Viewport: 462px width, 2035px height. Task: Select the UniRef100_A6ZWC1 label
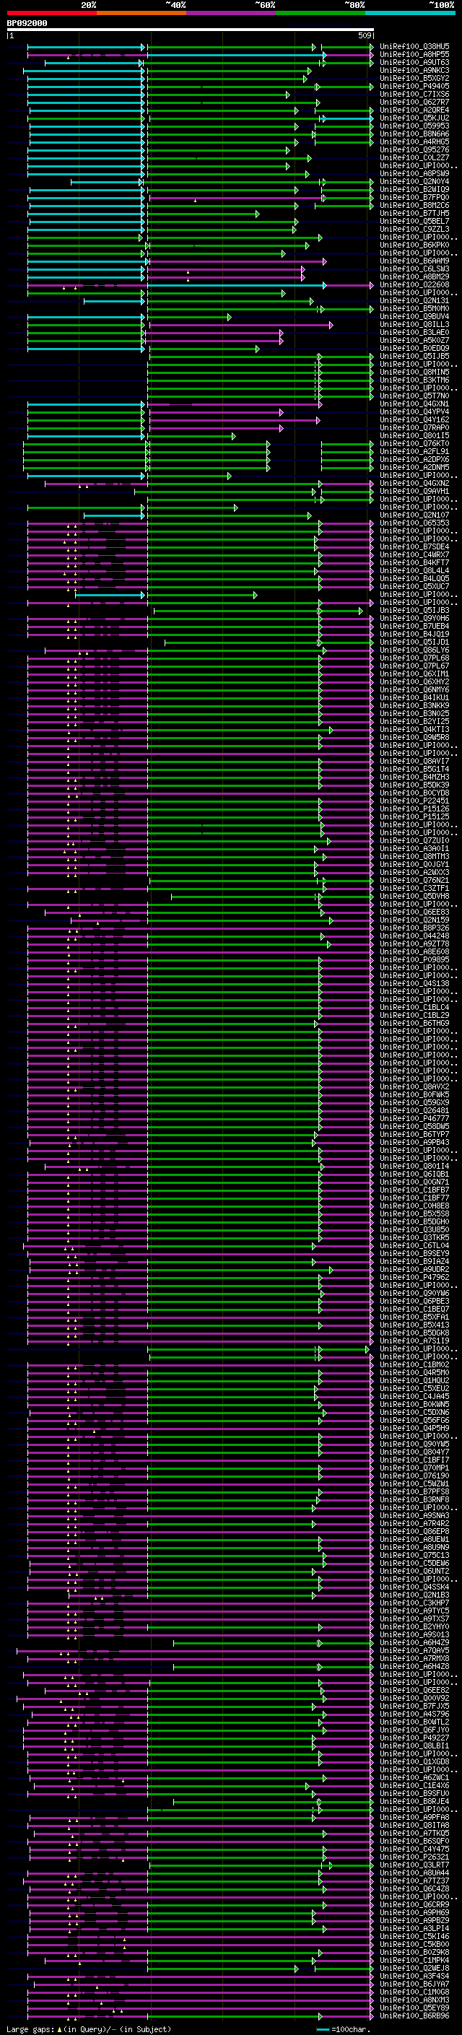point(414,1777)
